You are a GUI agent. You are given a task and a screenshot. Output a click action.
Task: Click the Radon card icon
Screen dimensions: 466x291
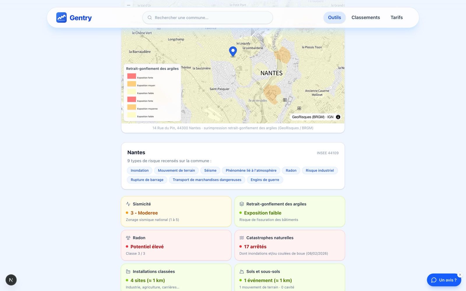click(128, 238)
